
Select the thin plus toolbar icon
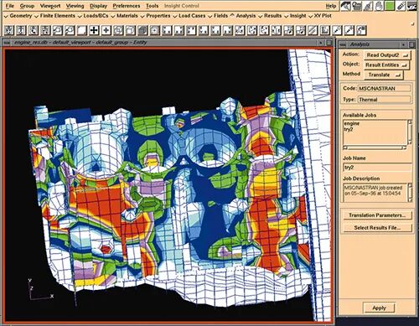click(x=106, y=30)
